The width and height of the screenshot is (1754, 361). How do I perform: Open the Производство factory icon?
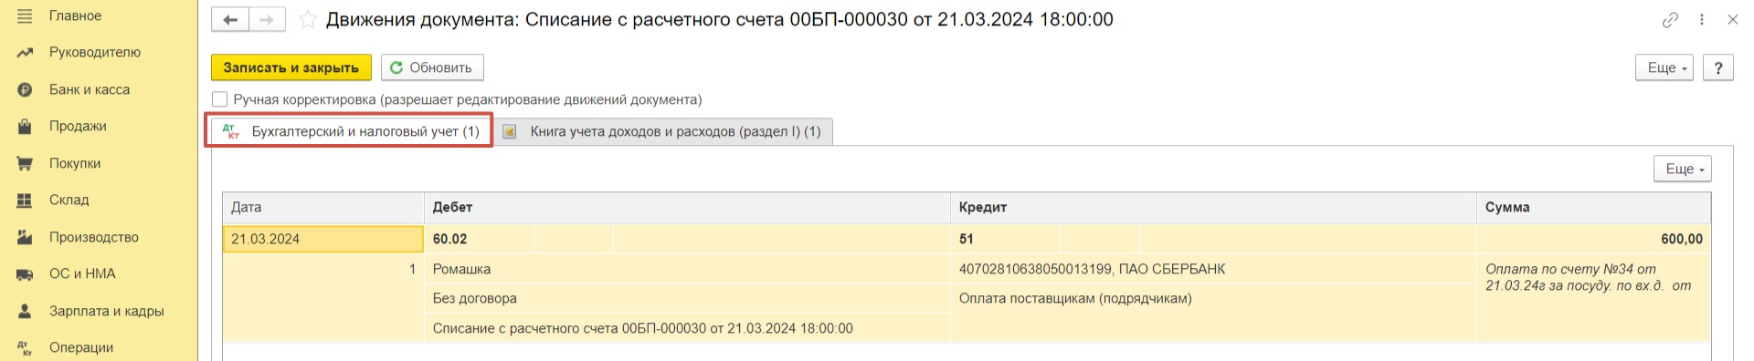(x=25, y=237)
